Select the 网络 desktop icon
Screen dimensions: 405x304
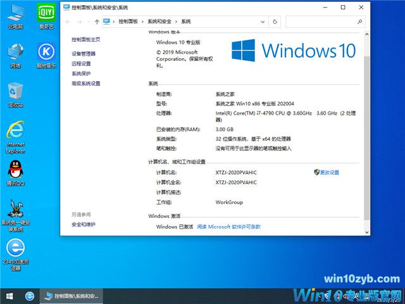[x=15, y=55]
